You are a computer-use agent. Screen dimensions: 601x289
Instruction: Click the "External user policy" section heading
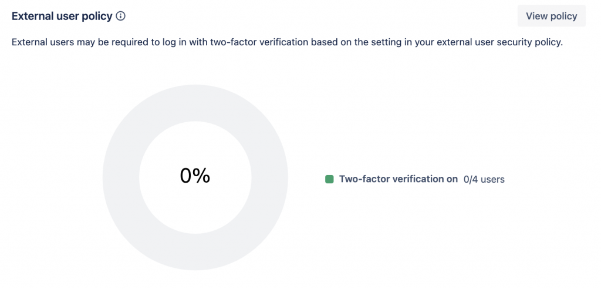point(62,16)
